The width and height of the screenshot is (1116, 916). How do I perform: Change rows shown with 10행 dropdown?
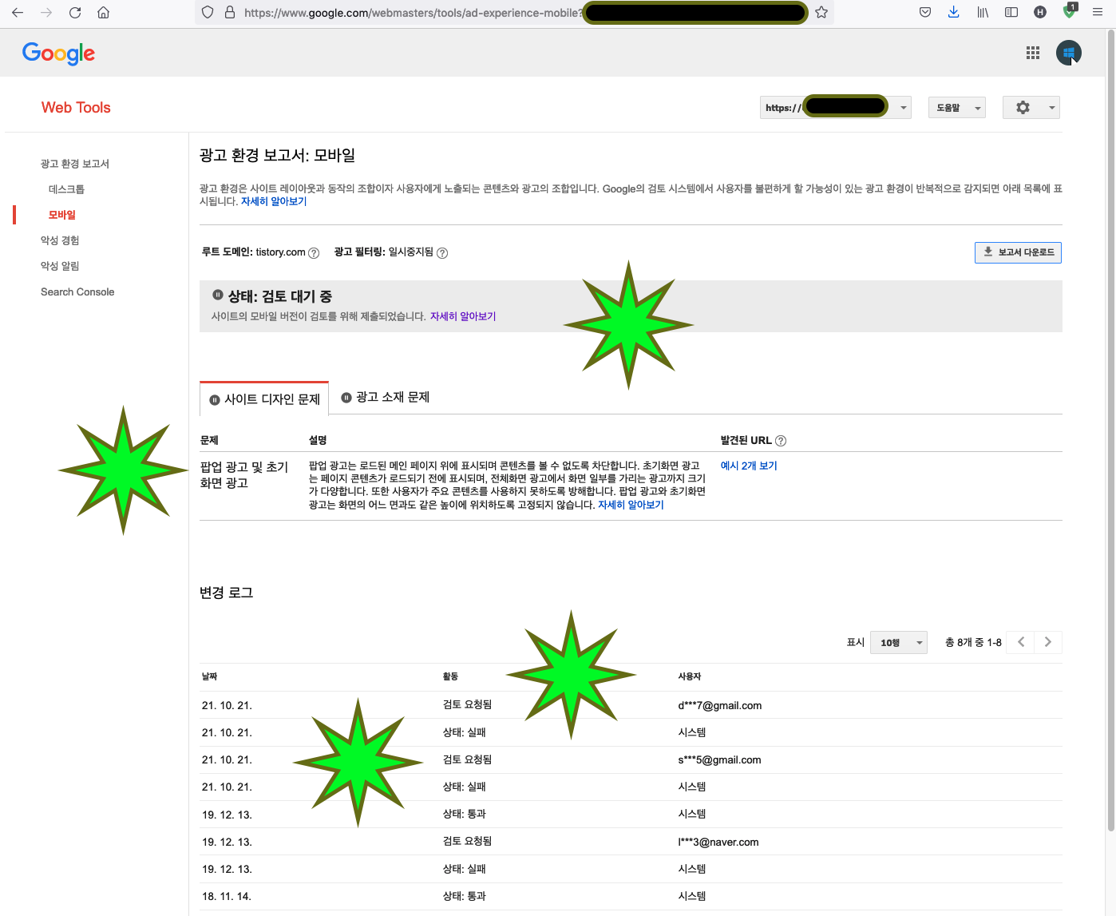pyautogui.click(x=899, y=643)
